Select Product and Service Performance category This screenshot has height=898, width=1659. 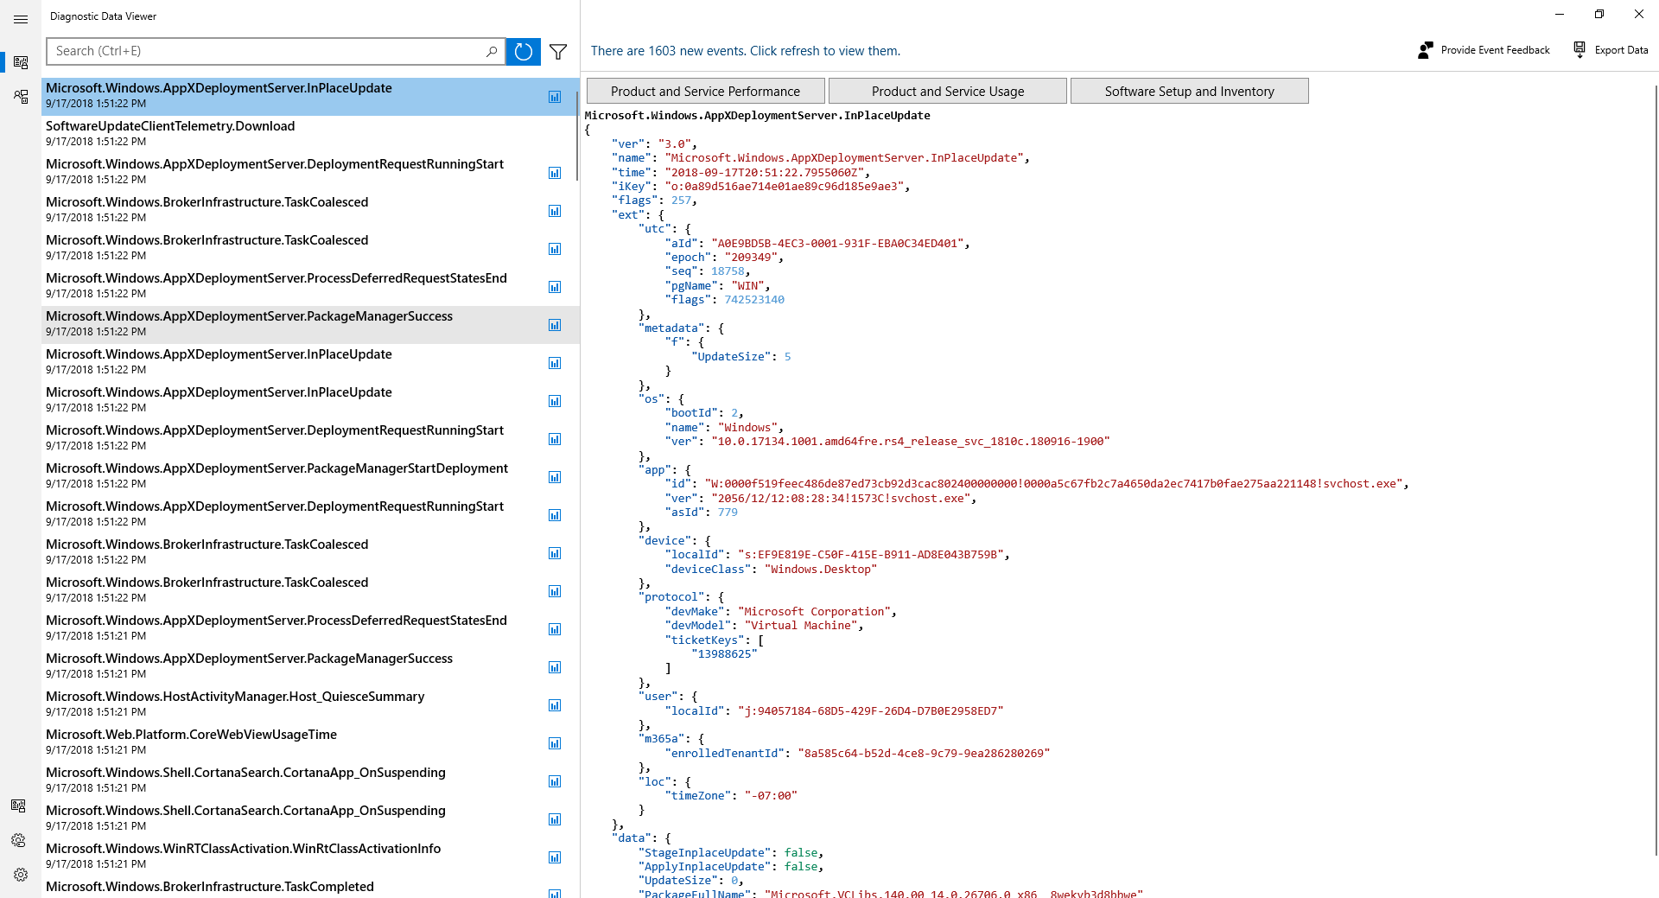tap(705, 92)
